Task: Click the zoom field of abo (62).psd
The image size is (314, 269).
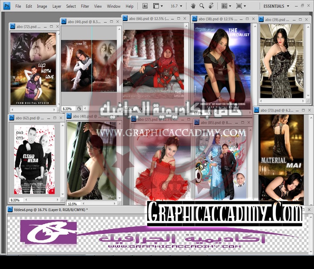Action: point(15,200)
